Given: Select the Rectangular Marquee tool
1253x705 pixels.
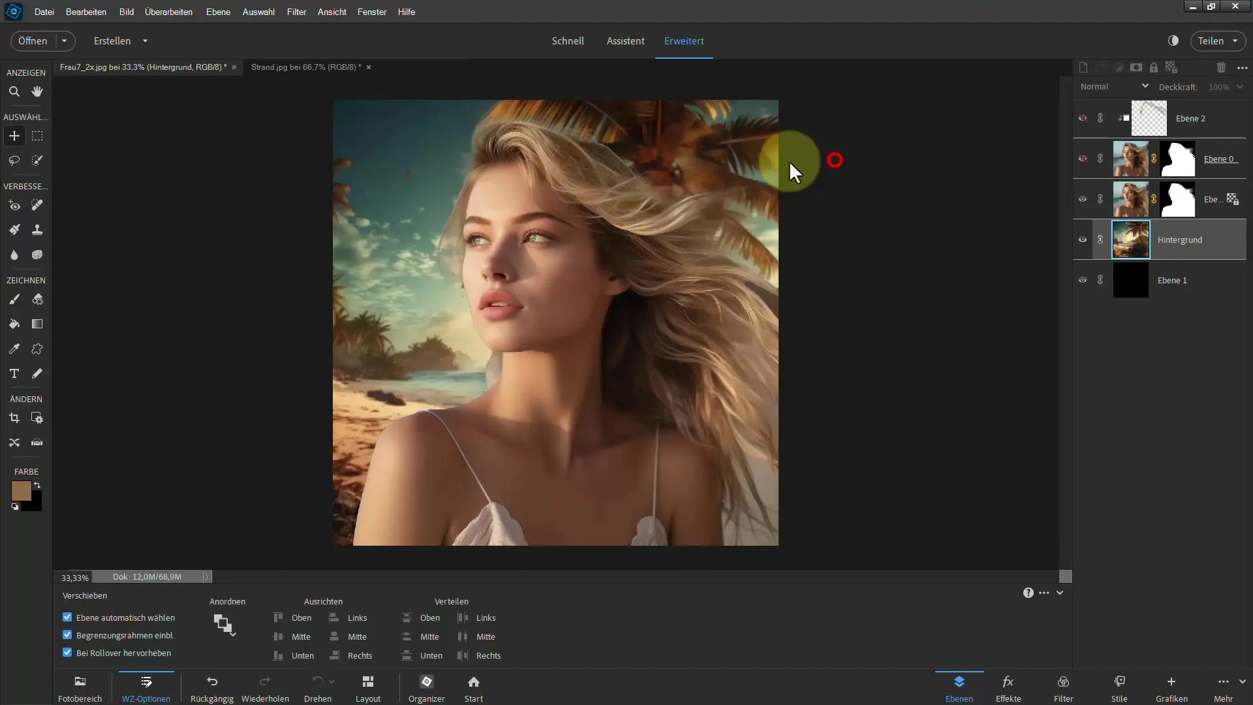Looking at the screenshot, I should pyautogui.click(x=37, y=136).
